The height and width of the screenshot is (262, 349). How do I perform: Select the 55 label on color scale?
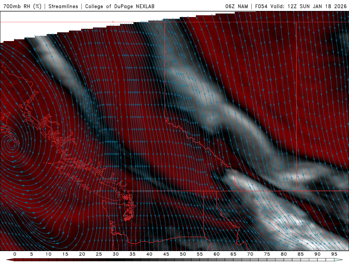pos(200,254)
